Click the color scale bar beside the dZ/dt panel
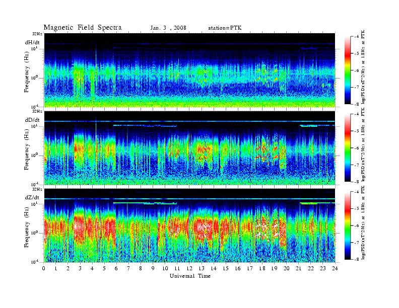 point(347,225)
